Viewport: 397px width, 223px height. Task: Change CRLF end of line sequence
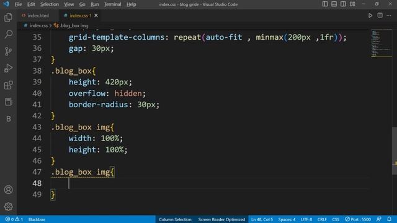coord(322,219)
